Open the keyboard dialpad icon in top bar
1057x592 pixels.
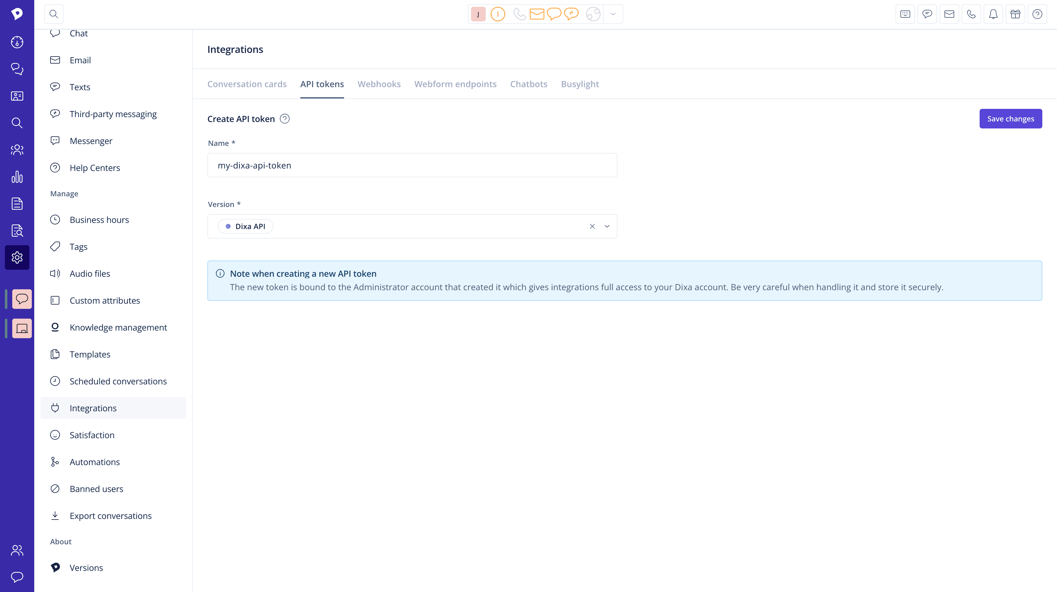(x=905, y=14)
